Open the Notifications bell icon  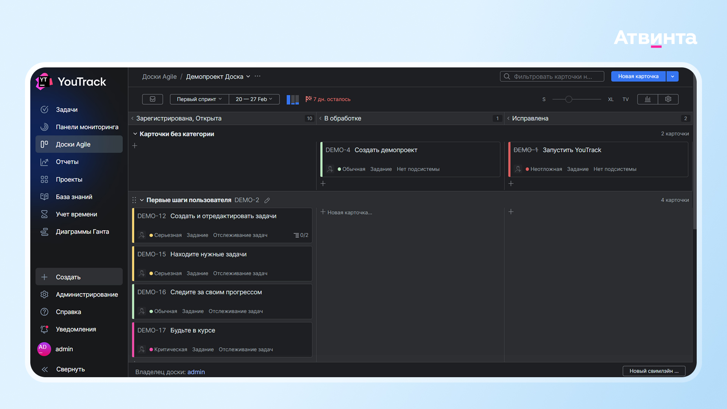(x=44, y=329)
